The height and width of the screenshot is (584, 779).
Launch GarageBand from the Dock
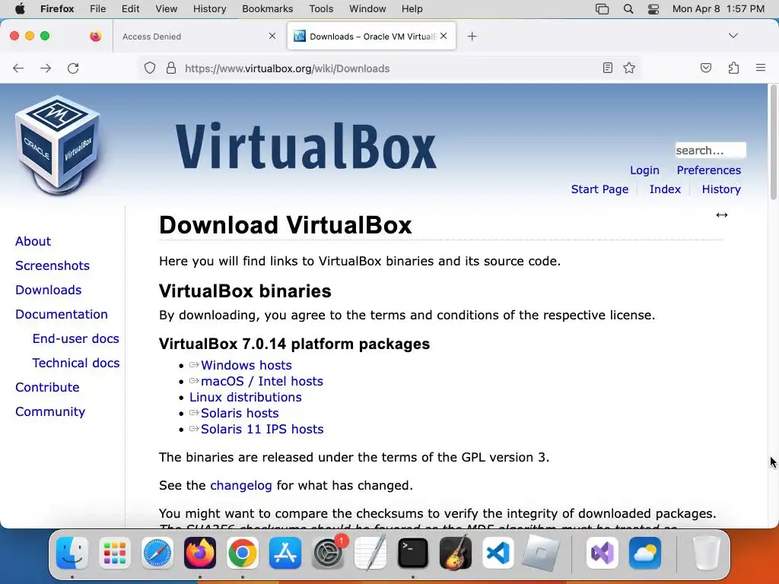455,553
